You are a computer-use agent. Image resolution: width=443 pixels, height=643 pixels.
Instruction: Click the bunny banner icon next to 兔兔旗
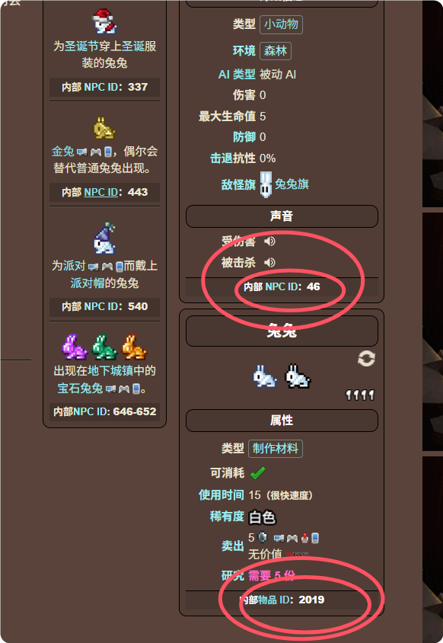coord(266,184)
